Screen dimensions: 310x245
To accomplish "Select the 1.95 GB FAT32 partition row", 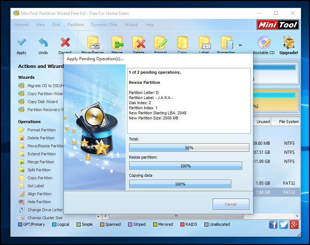I will coord(277,183).
